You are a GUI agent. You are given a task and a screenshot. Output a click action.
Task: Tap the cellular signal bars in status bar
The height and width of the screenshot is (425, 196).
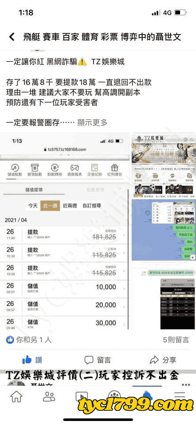[156, 13]
